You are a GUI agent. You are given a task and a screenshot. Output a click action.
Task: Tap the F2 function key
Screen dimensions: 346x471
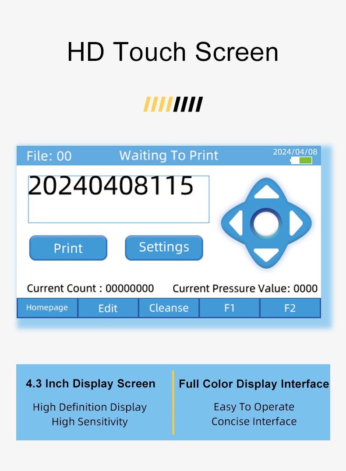(290, 308)
